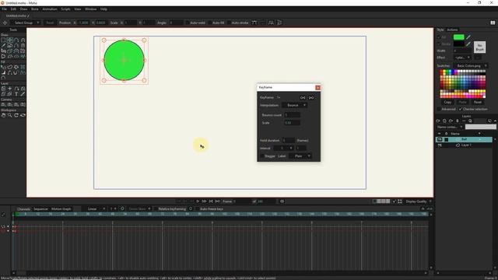Viewport: 498px width, 280px height.
Task: Select the Set Origin tool with plus icon
Action: [10, 89]
